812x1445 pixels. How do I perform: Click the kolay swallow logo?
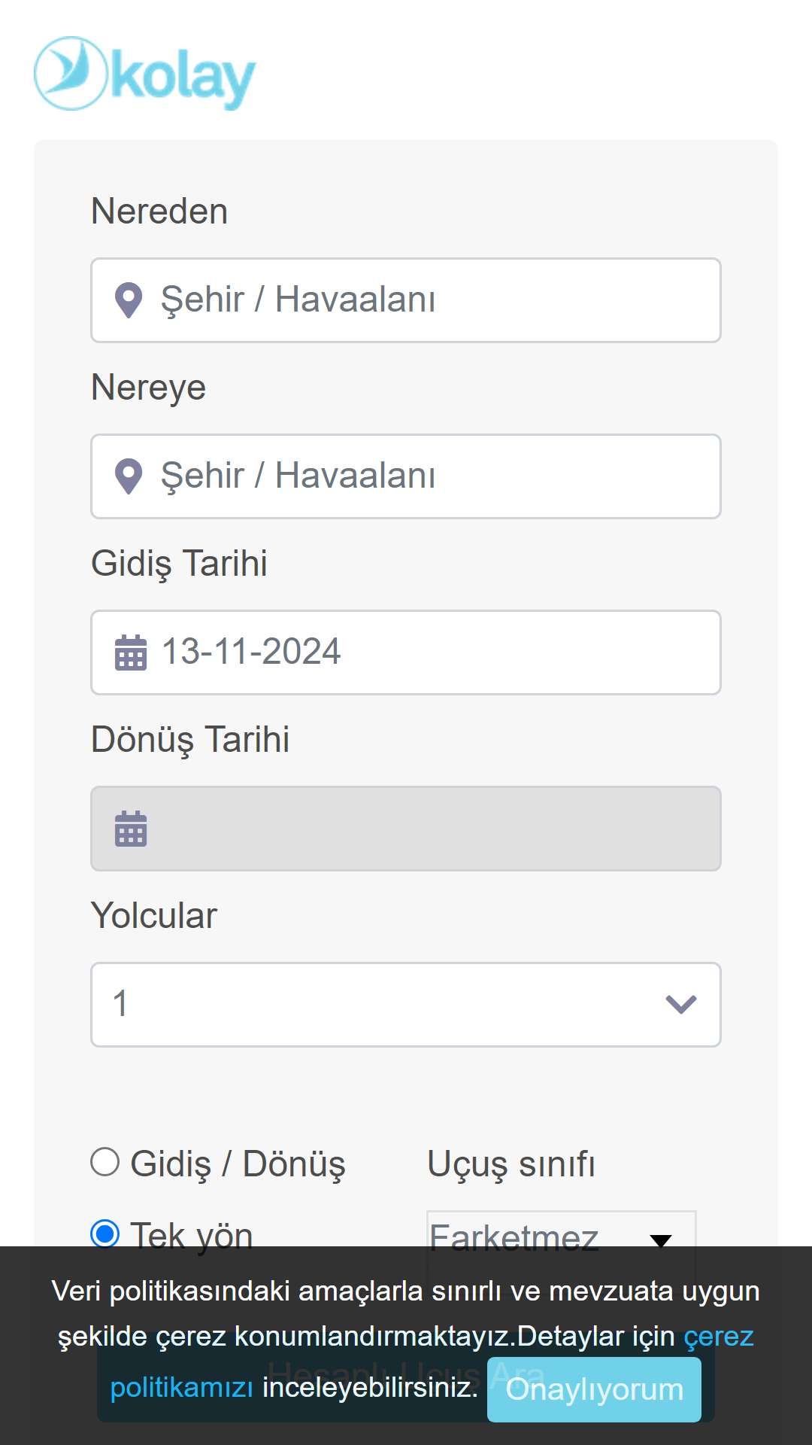click(71, 73)
